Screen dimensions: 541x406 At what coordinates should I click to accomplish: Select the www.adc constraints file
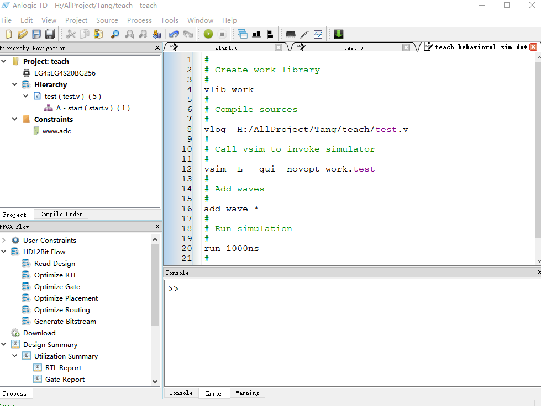tap(56, 131)
